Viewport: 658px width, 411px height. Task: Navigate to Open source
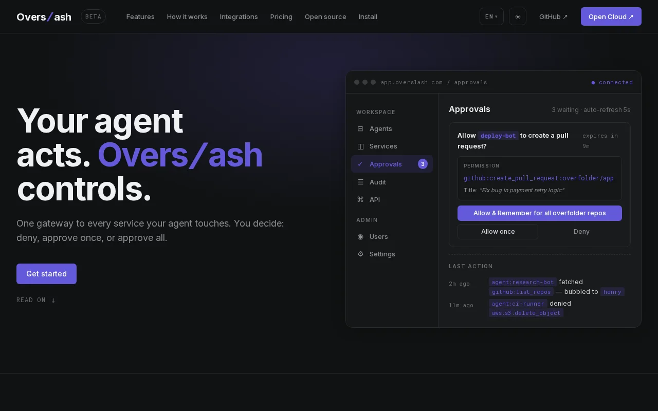pyautogui.click(x=325, y=16)
